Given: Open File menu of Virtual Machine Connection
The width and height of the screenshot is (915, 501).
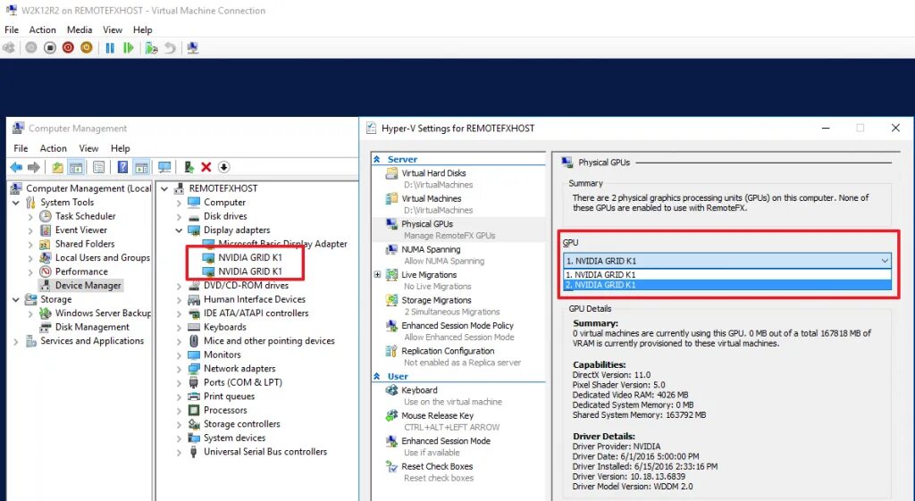Looking at the screenshot, I should pyautogui.click(x=12, y=29).
